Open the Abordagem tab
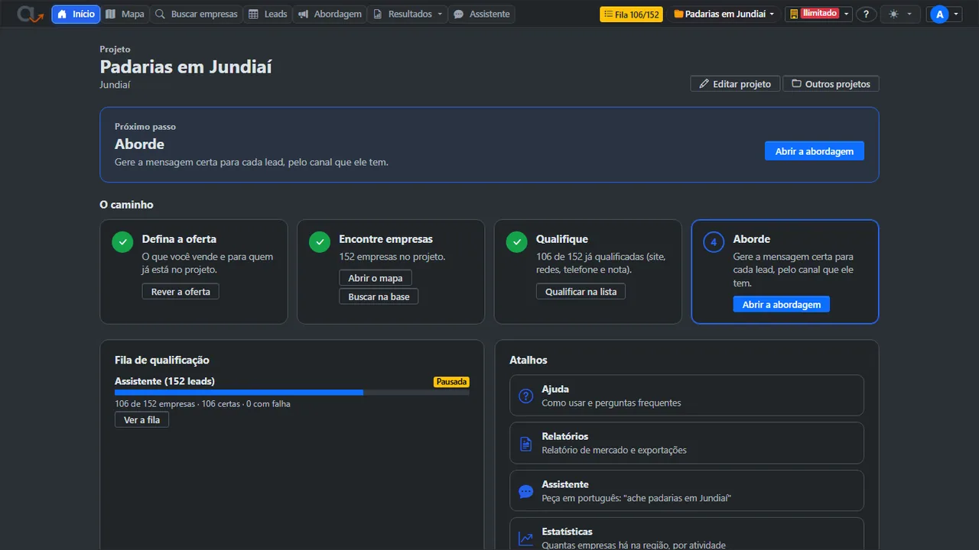Viewport: 979px width, 550px height. pos(330,14)
